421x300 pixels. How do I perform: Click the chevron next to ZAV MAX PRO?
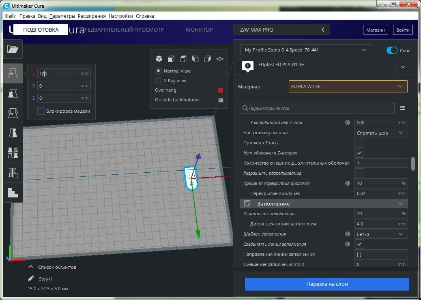(323, 30)
